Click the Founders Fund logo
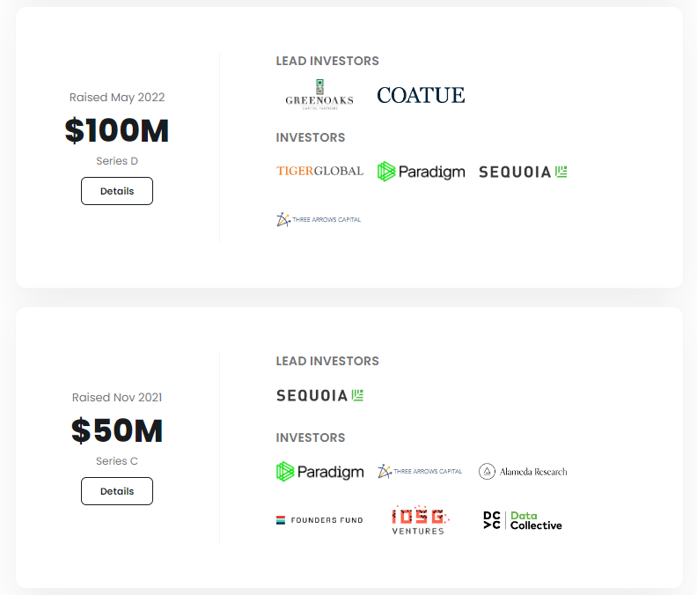Screen dimensions: 697x595 point(319,520)
